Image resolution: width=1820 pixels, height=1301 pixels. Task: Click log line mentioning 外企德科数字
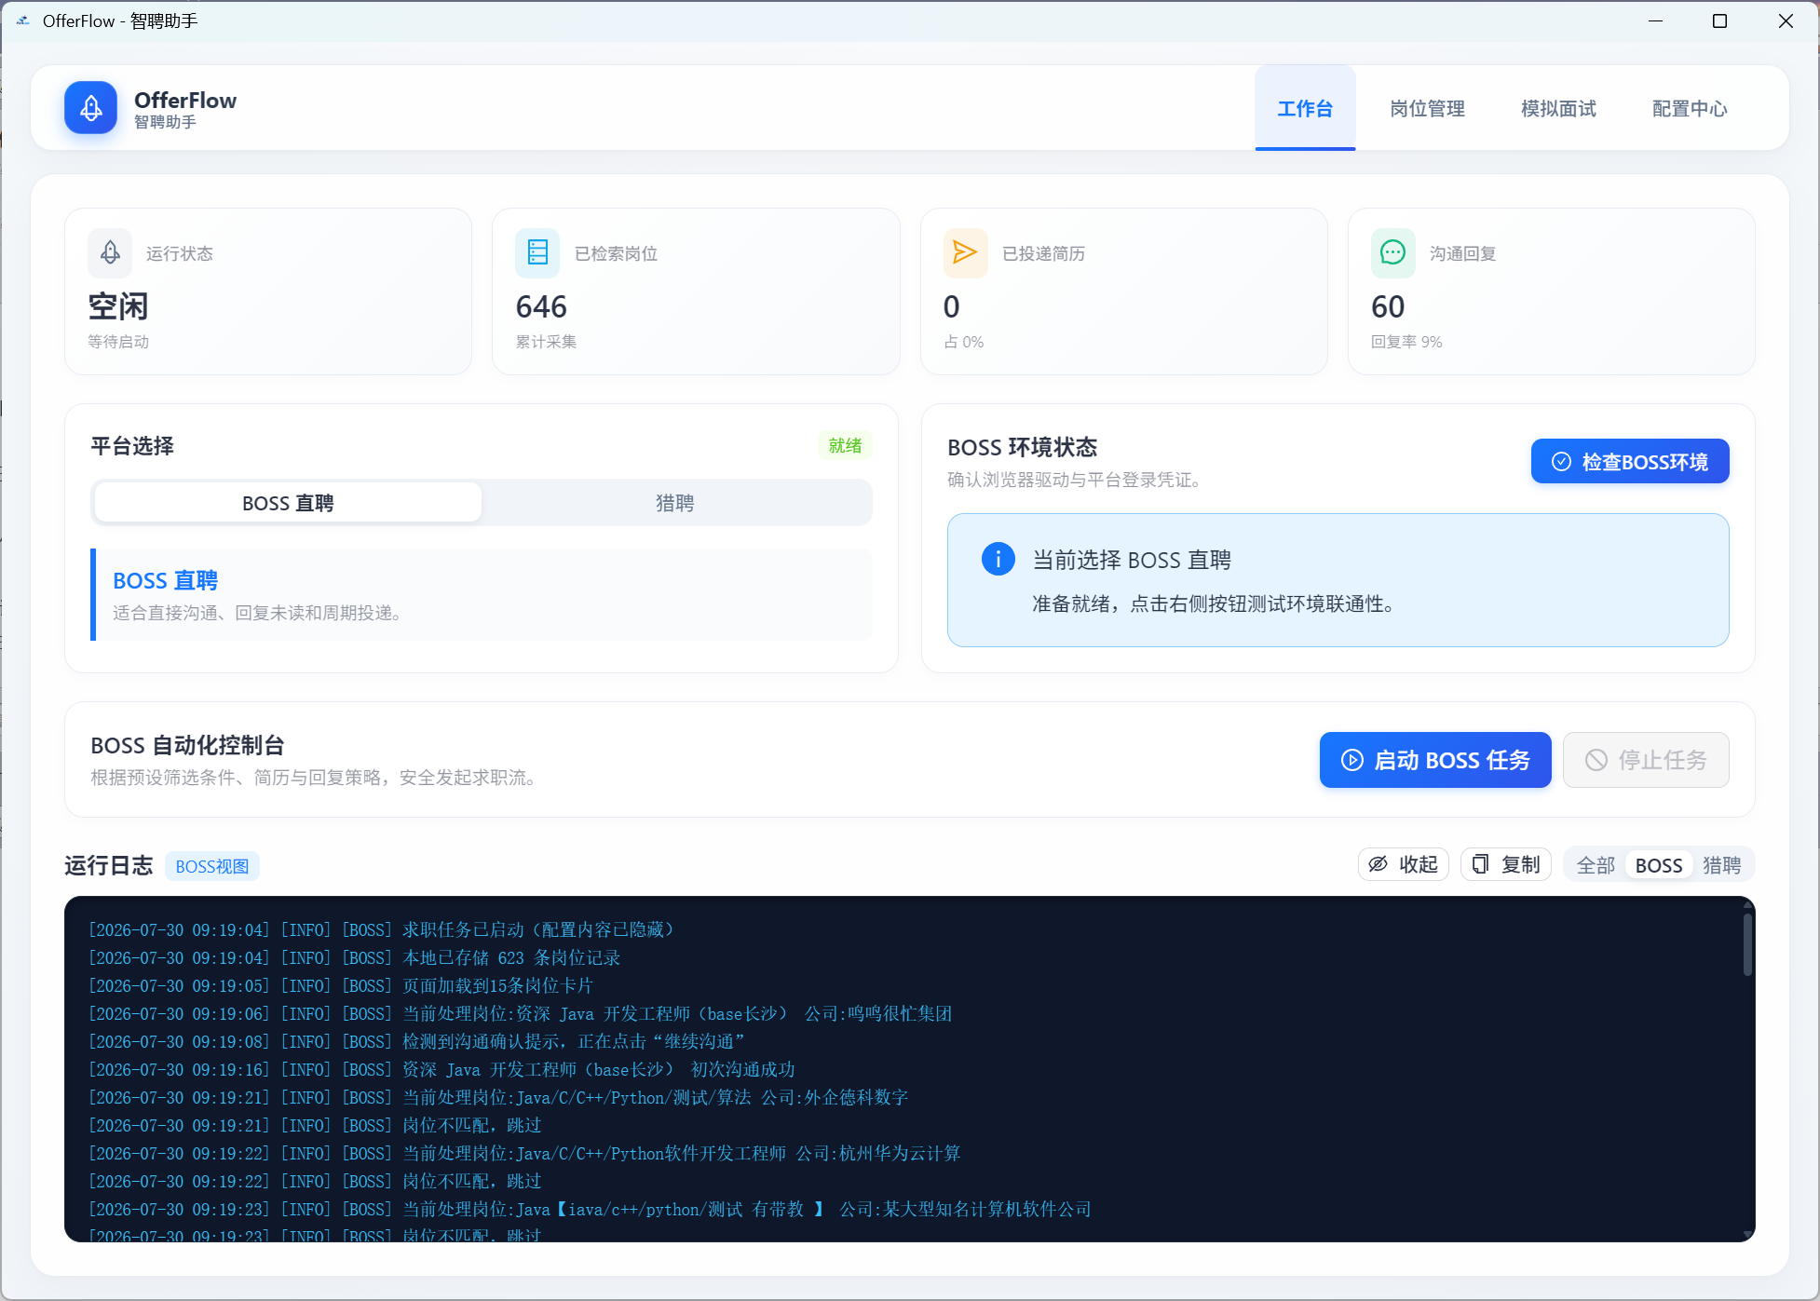click(498, 1097)
